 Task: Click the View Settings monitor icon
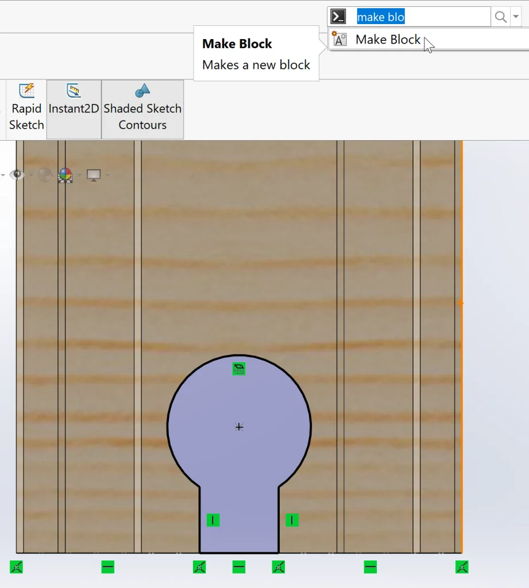click(94, 175)
